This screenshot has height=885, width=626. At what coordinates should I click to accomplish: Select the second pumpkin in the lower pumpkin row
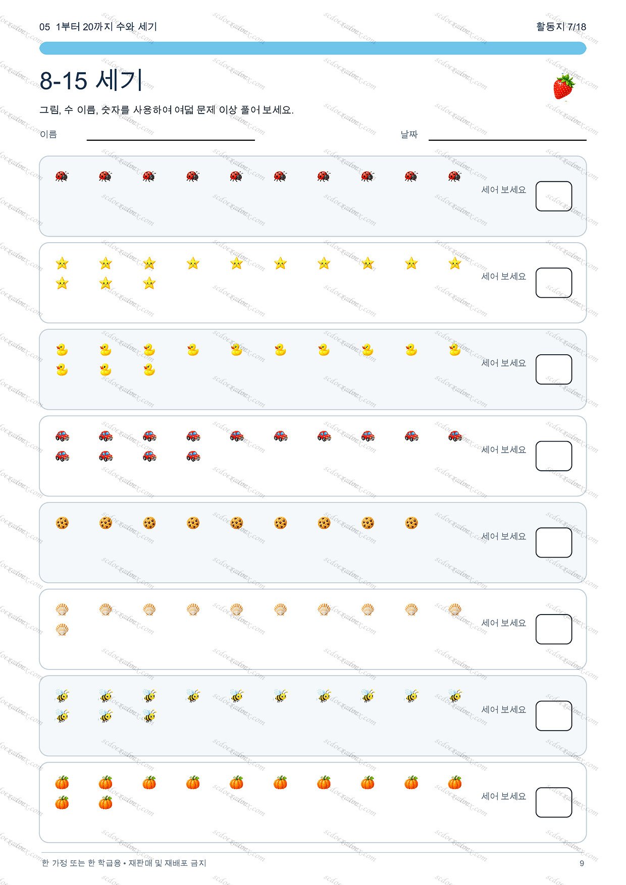pos(106,802)
